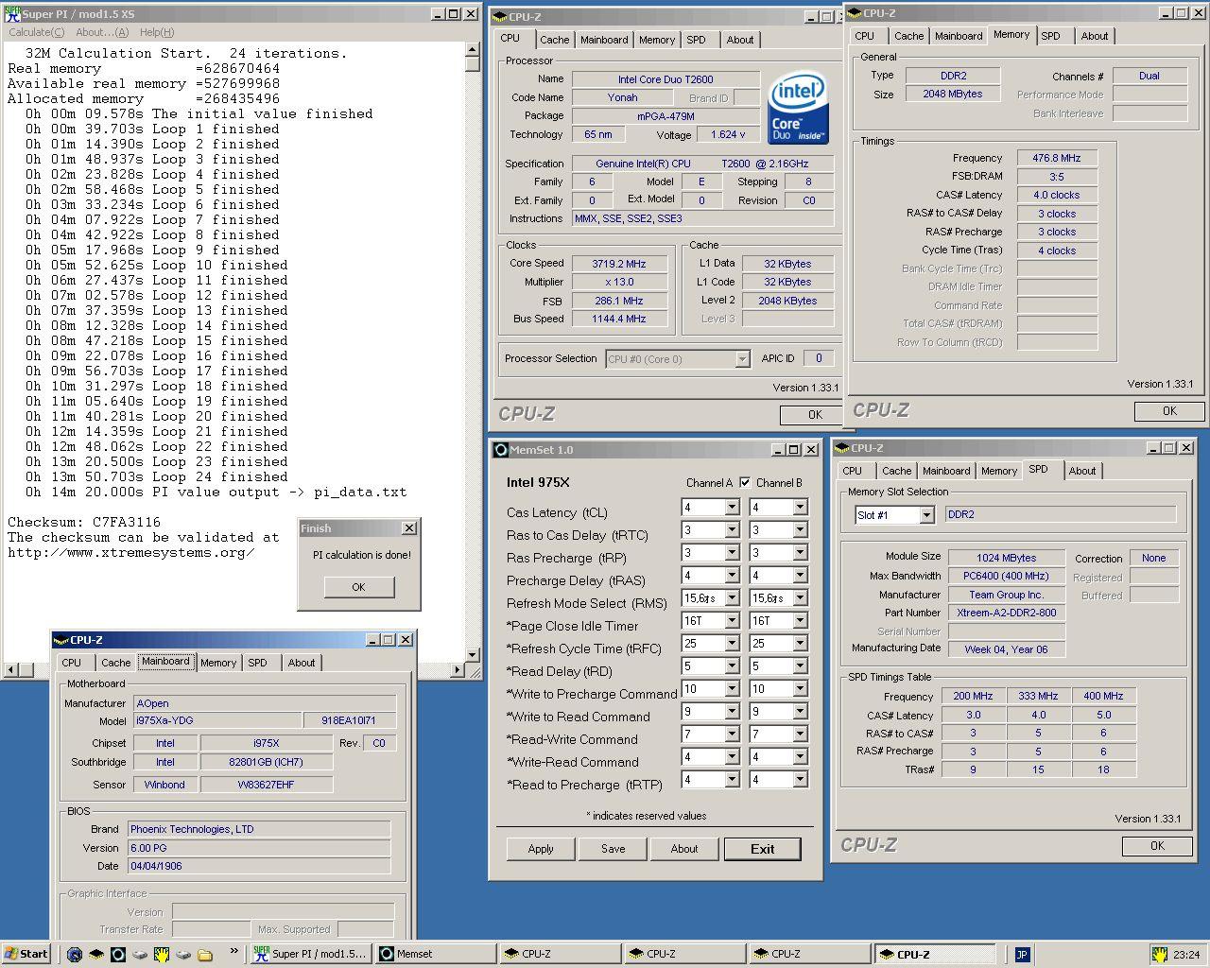Switch to About tab in the SPD CPU-Z window

pos(1082,471)
